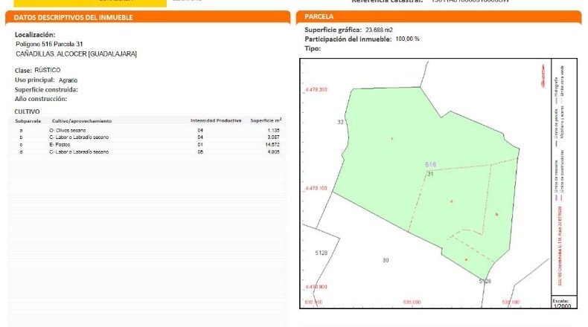The width and height of the screenshot is (588, 327).
Task: Select intensity '08' in row d
Action: 200,152
